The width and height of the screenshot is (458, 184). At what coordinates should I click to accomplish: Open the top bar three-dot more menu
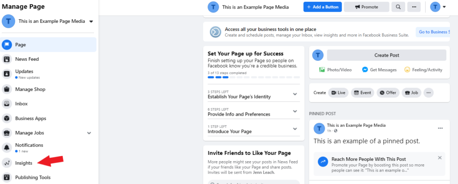pos(414,7)
